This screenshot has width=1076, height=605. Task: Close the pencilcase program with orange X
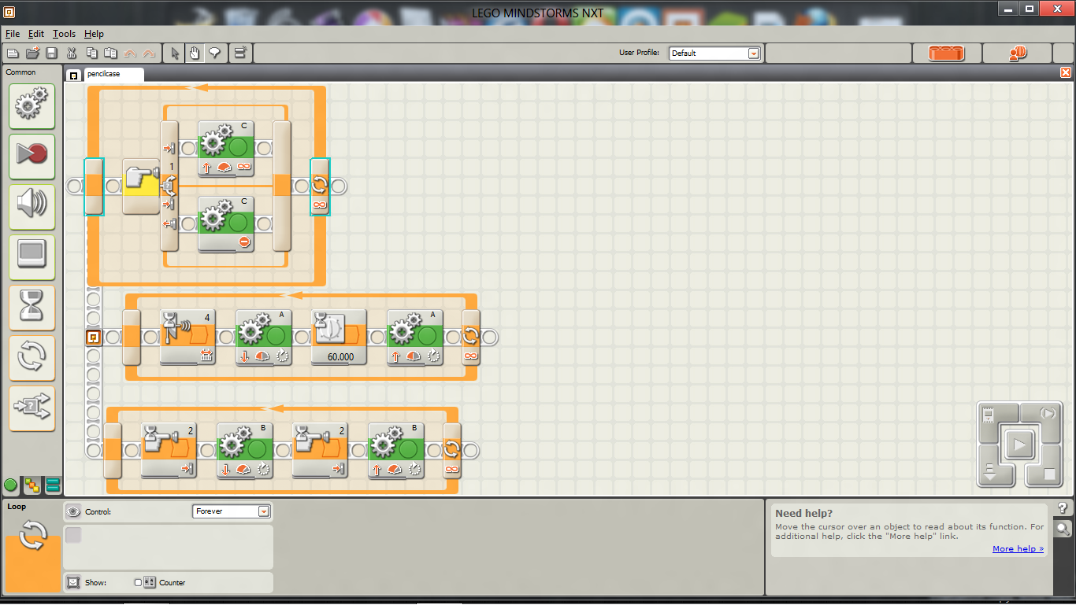tap(1066, 72)
